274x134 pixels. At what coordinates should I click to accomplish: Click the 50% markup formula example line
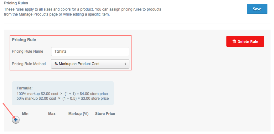click(x=63, y=98)
